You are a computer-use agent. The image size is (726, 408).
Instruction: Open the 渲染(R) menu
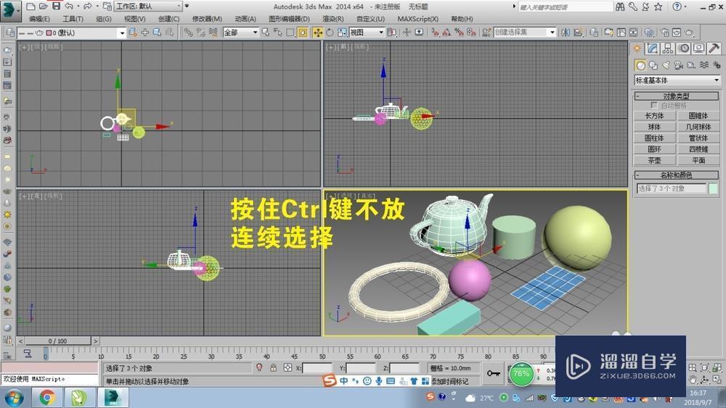click(333, 19)
